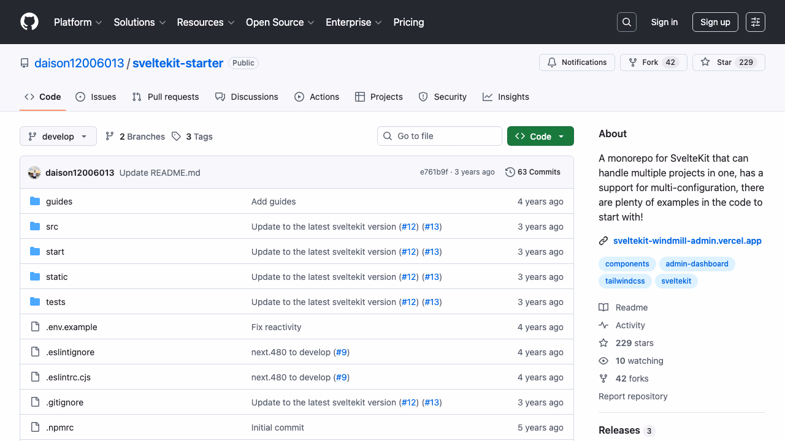Open the navbar search icon
The height and width of the screenshot is (441, 785).
pyautogui.click(x=626, y=21)
